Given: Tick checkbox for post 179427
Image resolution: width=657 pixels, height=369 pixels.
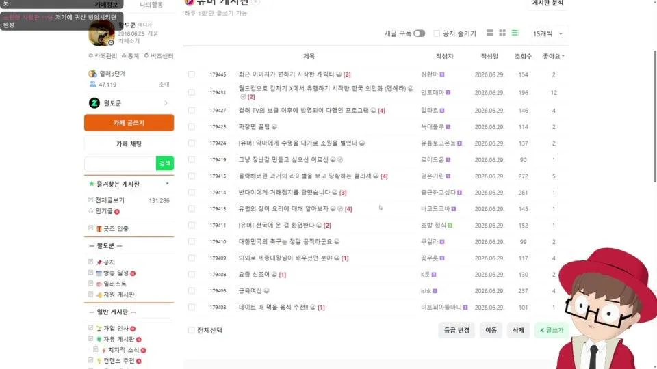Looking at the screenshot, I should pos(192,110).
